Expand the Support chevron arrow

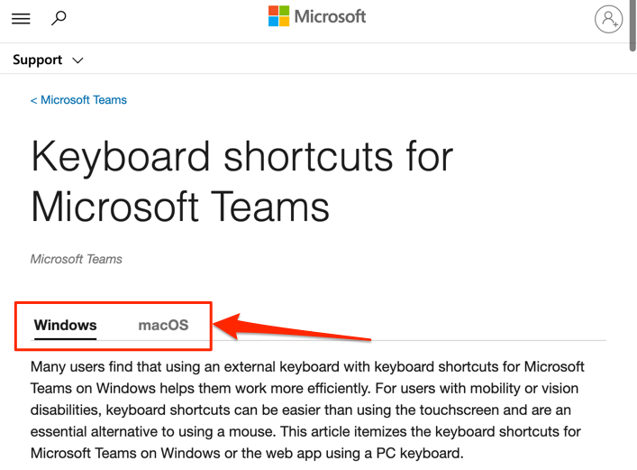pyautogui.click(x=77, y=60)
